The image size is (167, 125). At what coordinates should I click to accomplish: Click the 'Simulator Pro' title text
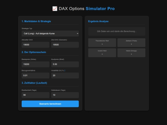[x=100, y=9]
